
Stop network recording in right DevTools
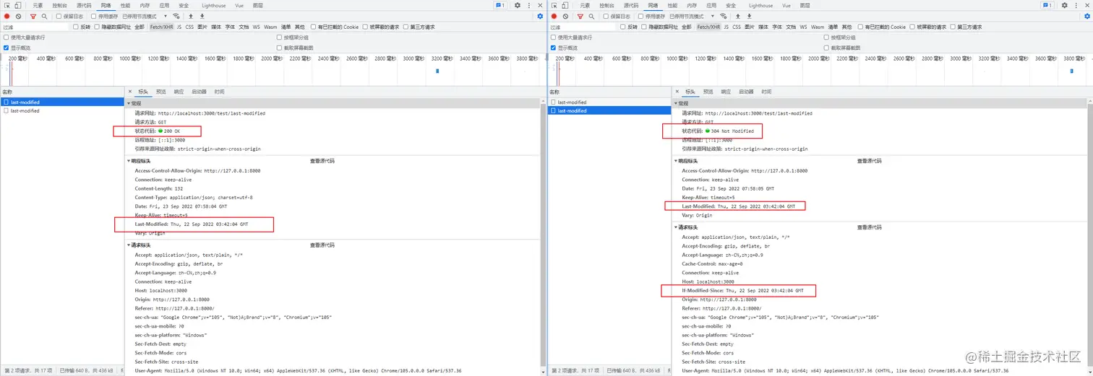554,16
